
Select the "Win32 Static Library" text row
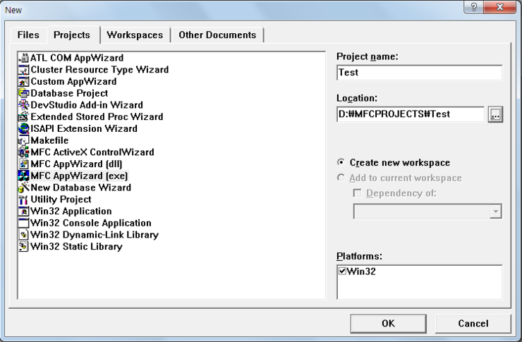coord(77,247)
